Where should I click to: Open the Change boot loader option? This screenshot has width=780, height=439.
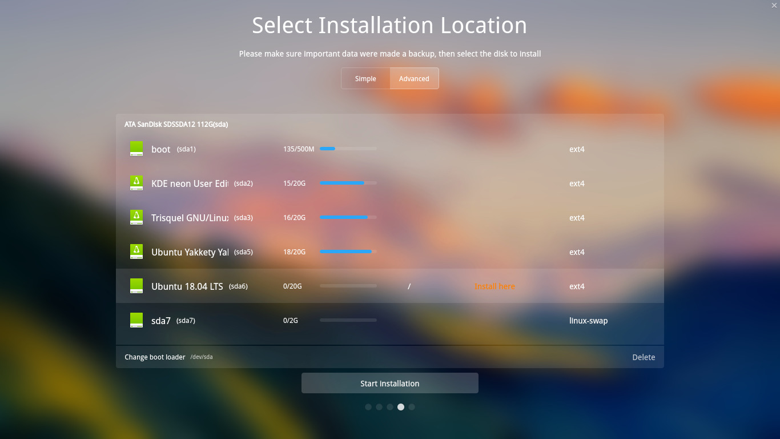point(154,357)
